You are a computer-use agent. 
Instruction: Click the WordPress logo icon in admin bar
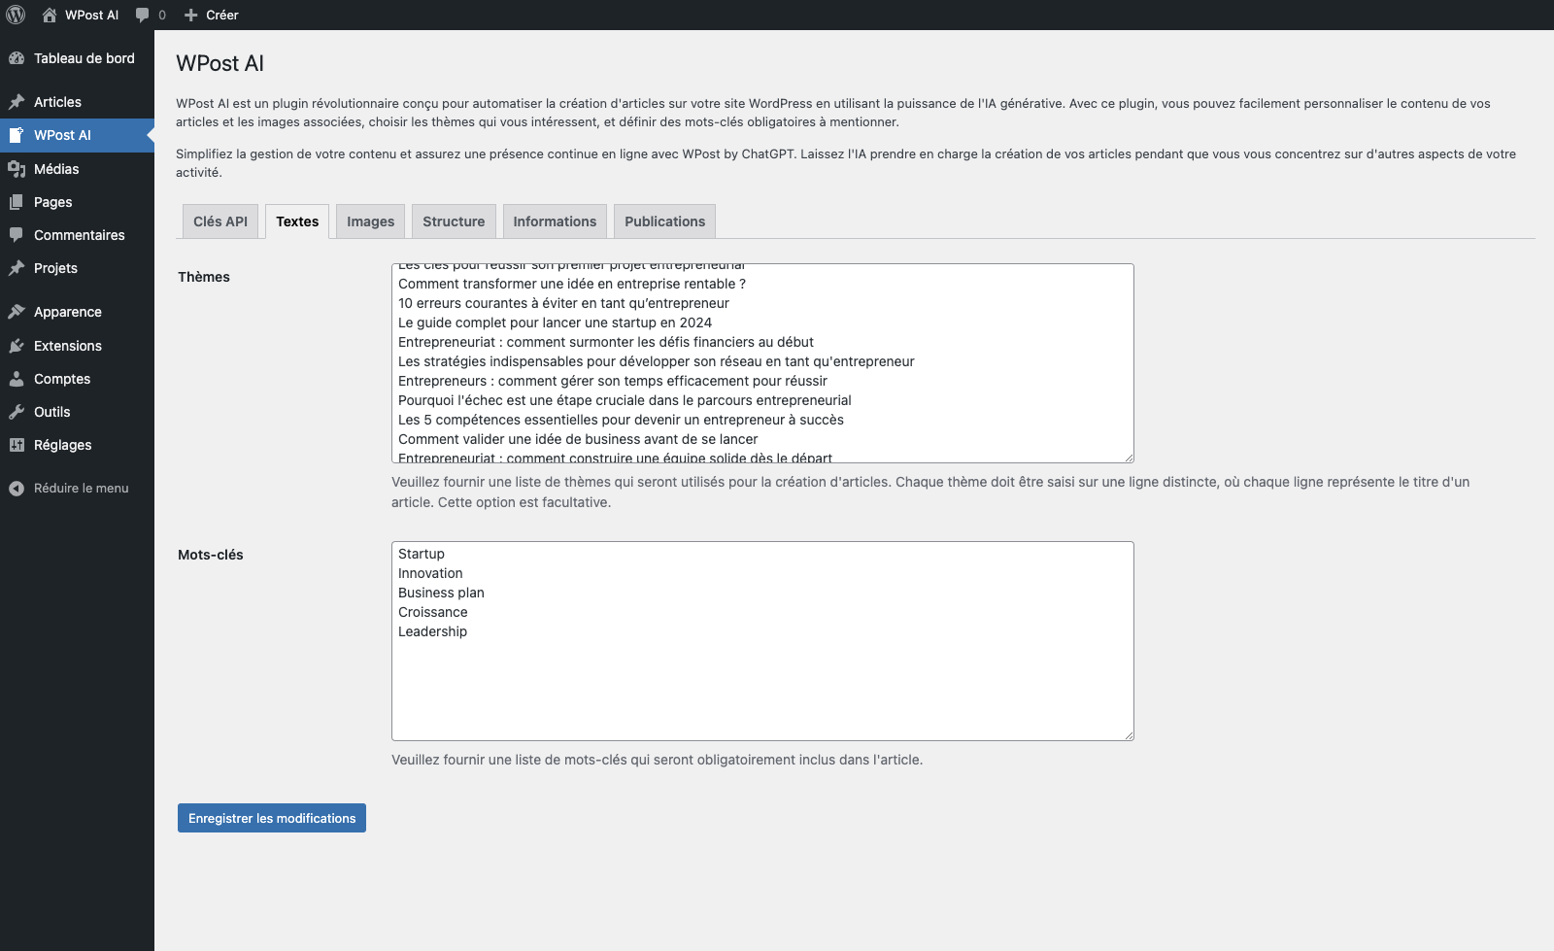point(16,15)
